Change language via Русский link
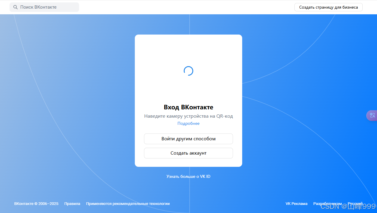This screenshot has height=213, width=377. 355,204
